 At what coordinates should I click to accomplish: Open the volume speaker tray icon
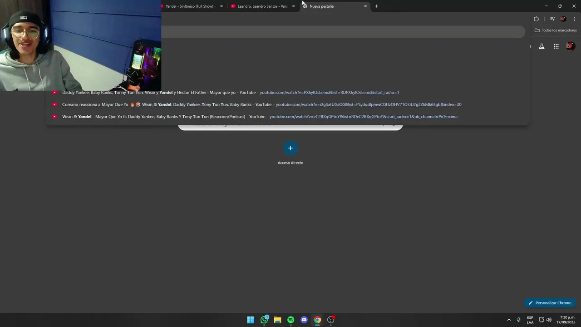coord(549,320)
